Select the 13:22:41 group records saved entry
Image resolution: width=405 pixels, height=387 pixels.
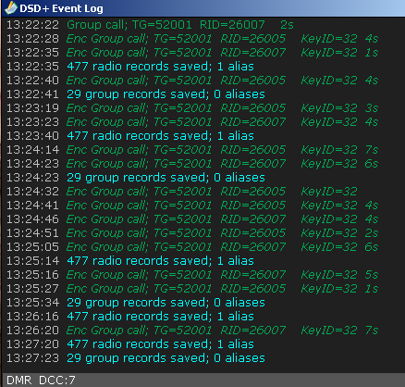[x=136, y=94]
